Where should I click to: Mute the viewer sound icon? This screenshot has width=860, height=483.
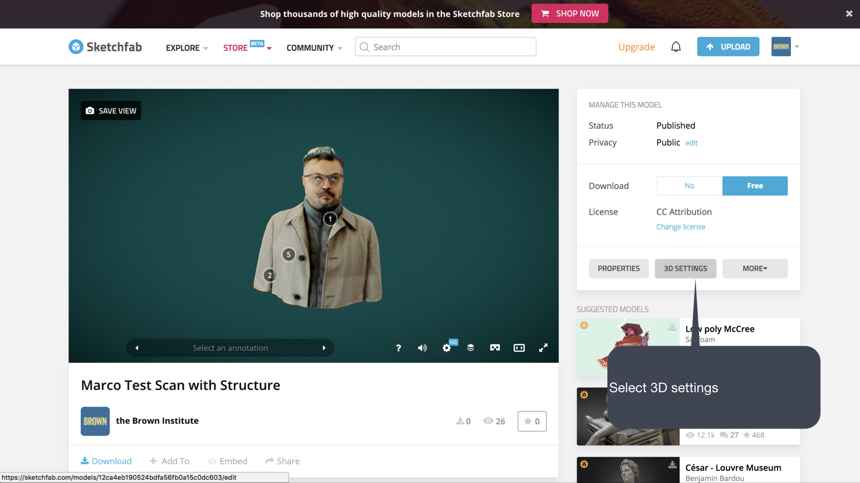[x=422, y=348]
